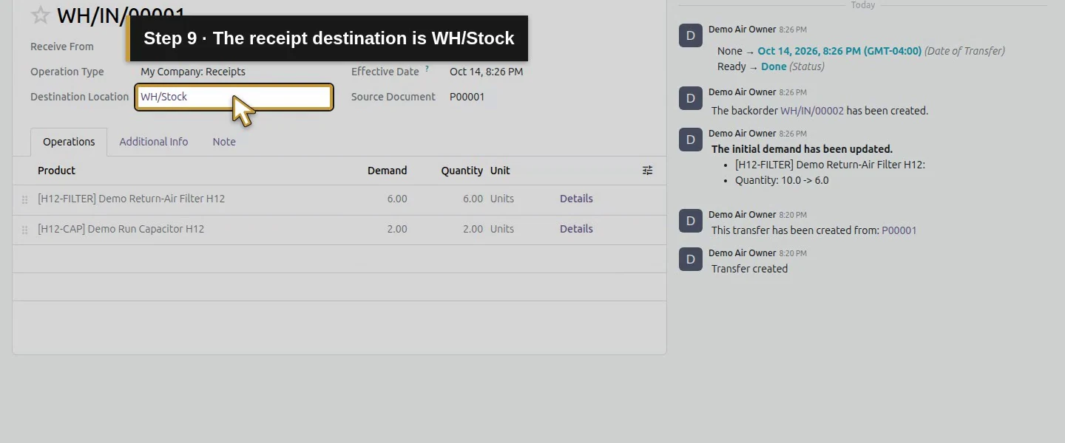Click quantity 2.00 for H12-CAP
1065x443 pixels.
pos(473,229)
